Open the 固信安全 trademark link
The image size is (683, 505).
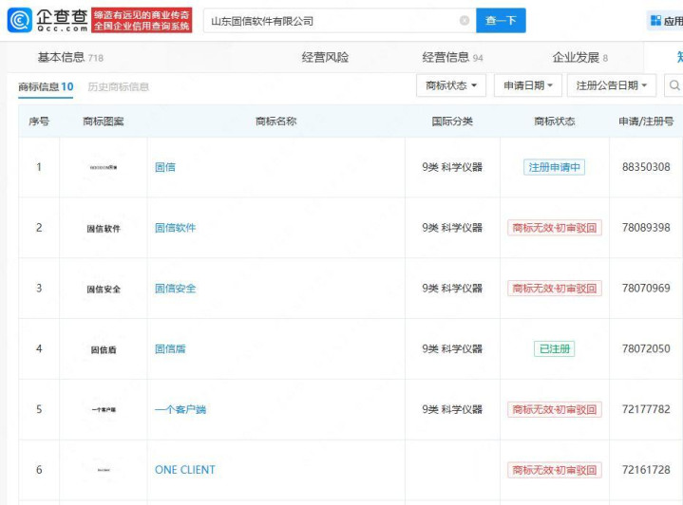175,289
